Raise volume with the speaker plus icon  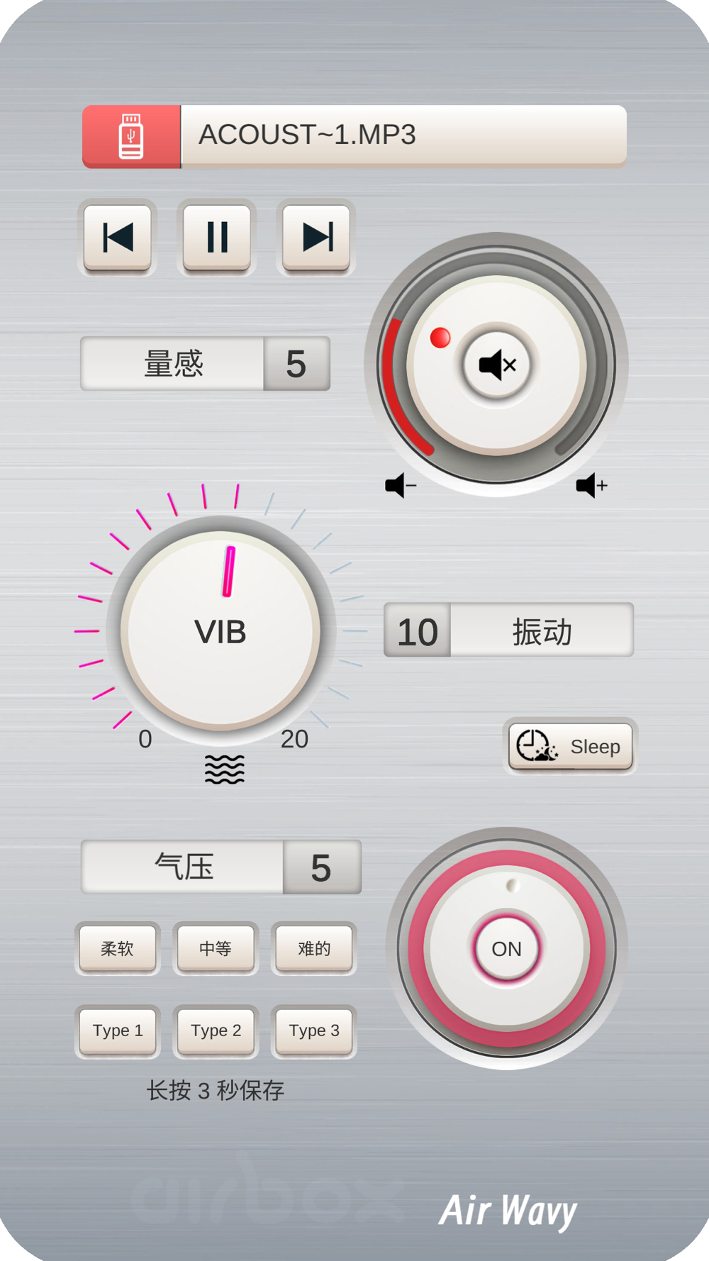pyautogui.click(x=592, y=486)
